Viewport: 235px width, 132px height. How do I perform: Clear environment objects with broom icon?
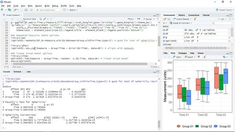click(x=195, y=19)
